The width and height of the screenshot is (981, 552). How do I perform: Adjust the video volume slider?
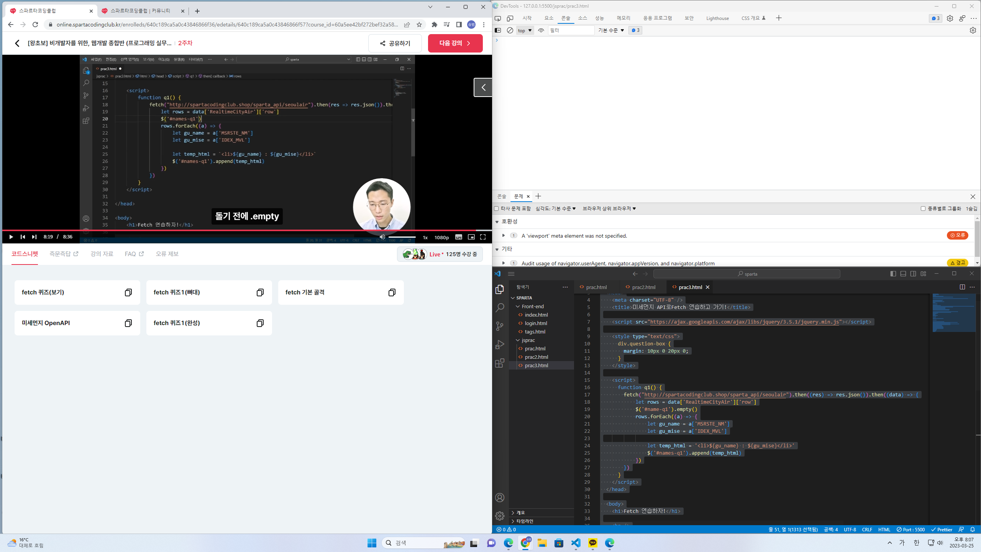402,237
